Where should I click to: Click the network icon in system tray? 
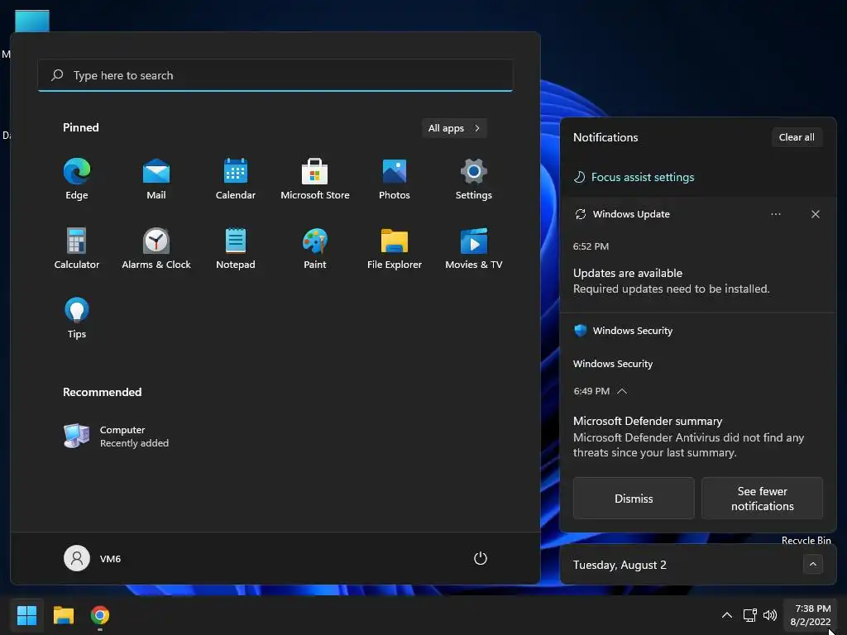pyautogui.click(x=749, y=615)
